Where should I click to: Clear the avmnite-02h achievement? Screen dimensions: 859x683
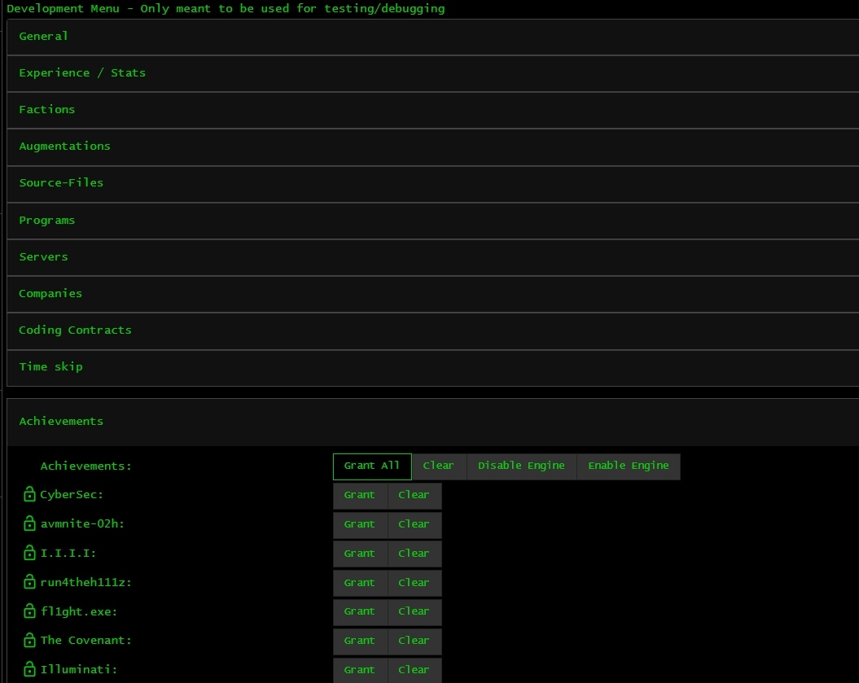tap(414, 525)
